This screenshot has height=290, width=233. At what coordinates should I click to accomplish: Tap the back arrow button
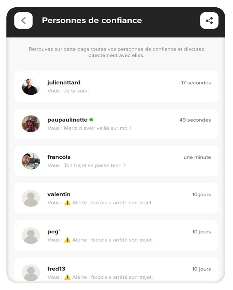(23, 21)
